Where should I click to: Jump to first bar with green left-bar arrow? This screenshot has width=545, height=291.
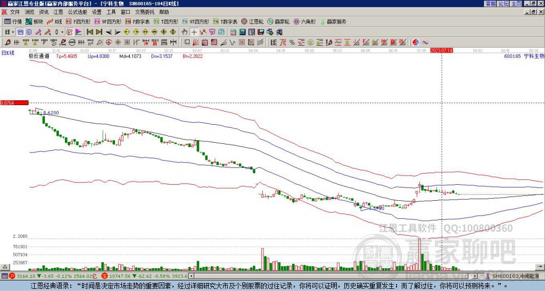click(x=89, y=32)
